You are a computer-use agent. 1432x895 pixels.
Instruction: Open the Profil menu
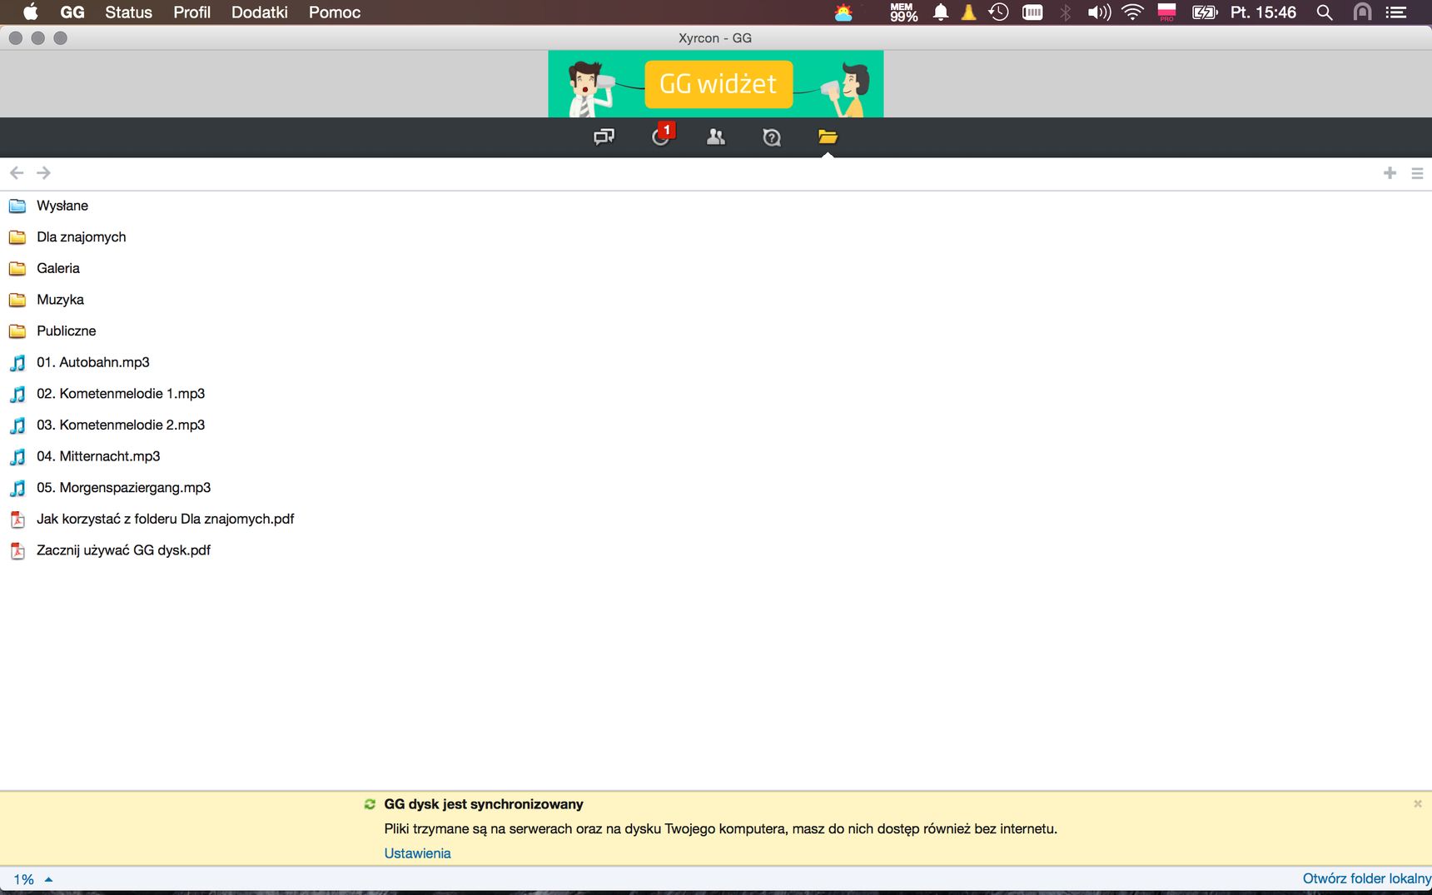pos(191,12)
